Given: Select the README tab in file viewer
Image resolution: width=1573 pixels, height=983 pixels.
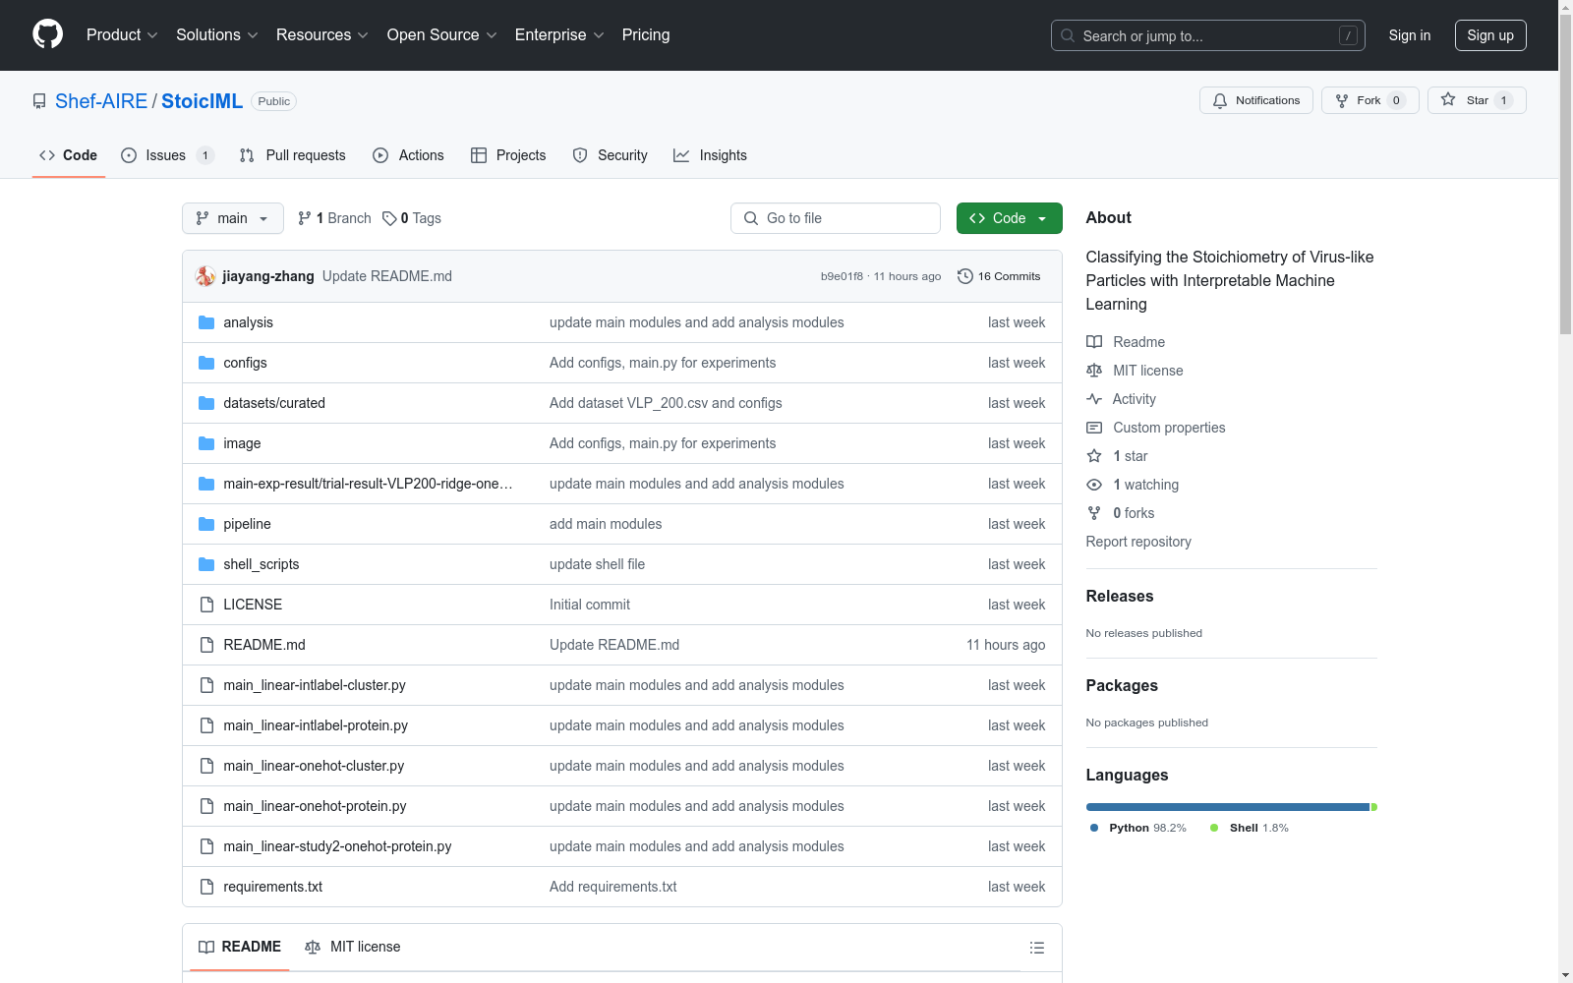Looking at the screenshot, I should point(240,947).
